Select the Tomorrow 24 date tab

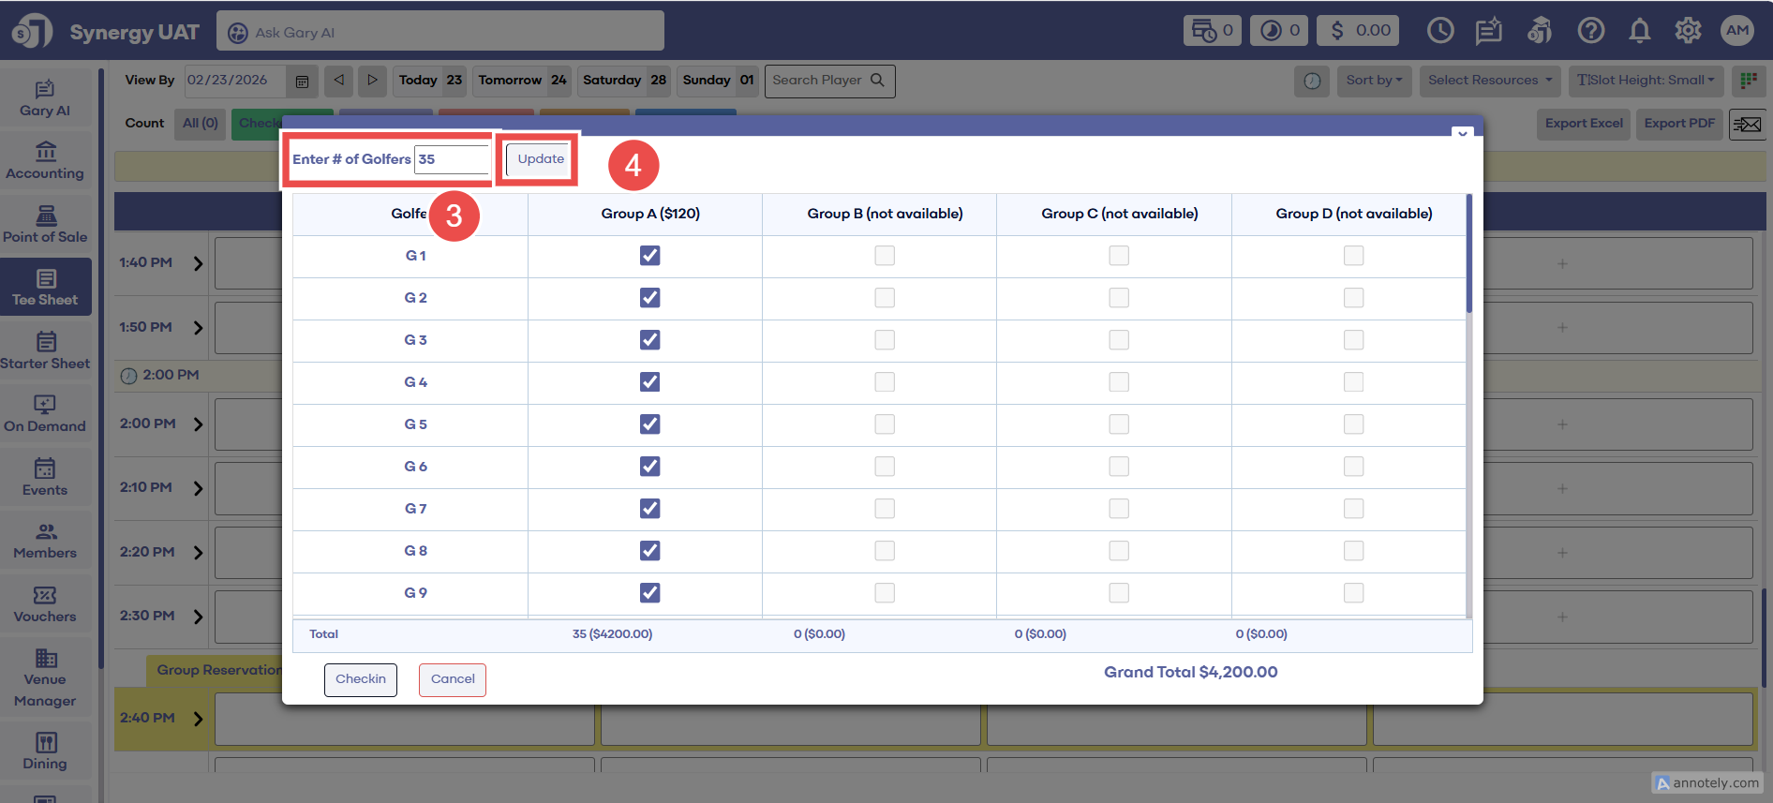pos(522,81)
